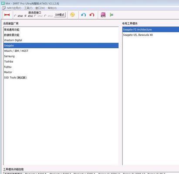Select Maxtor in vendor list
The height and width of the screenshot is (174, 179).
(61, 72)
